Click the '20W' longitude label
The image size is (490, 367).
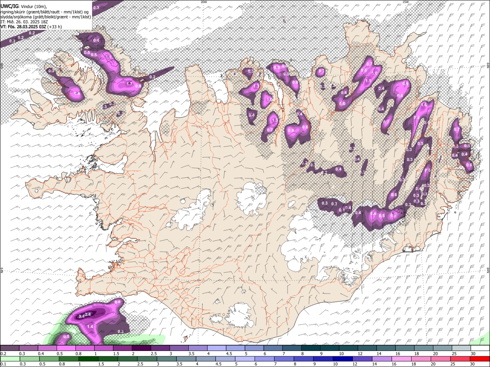204,2
